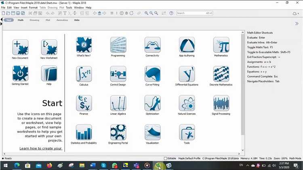Click the home toolbar icon
Viewport: 303px width, 170px height.
point(99,13)
